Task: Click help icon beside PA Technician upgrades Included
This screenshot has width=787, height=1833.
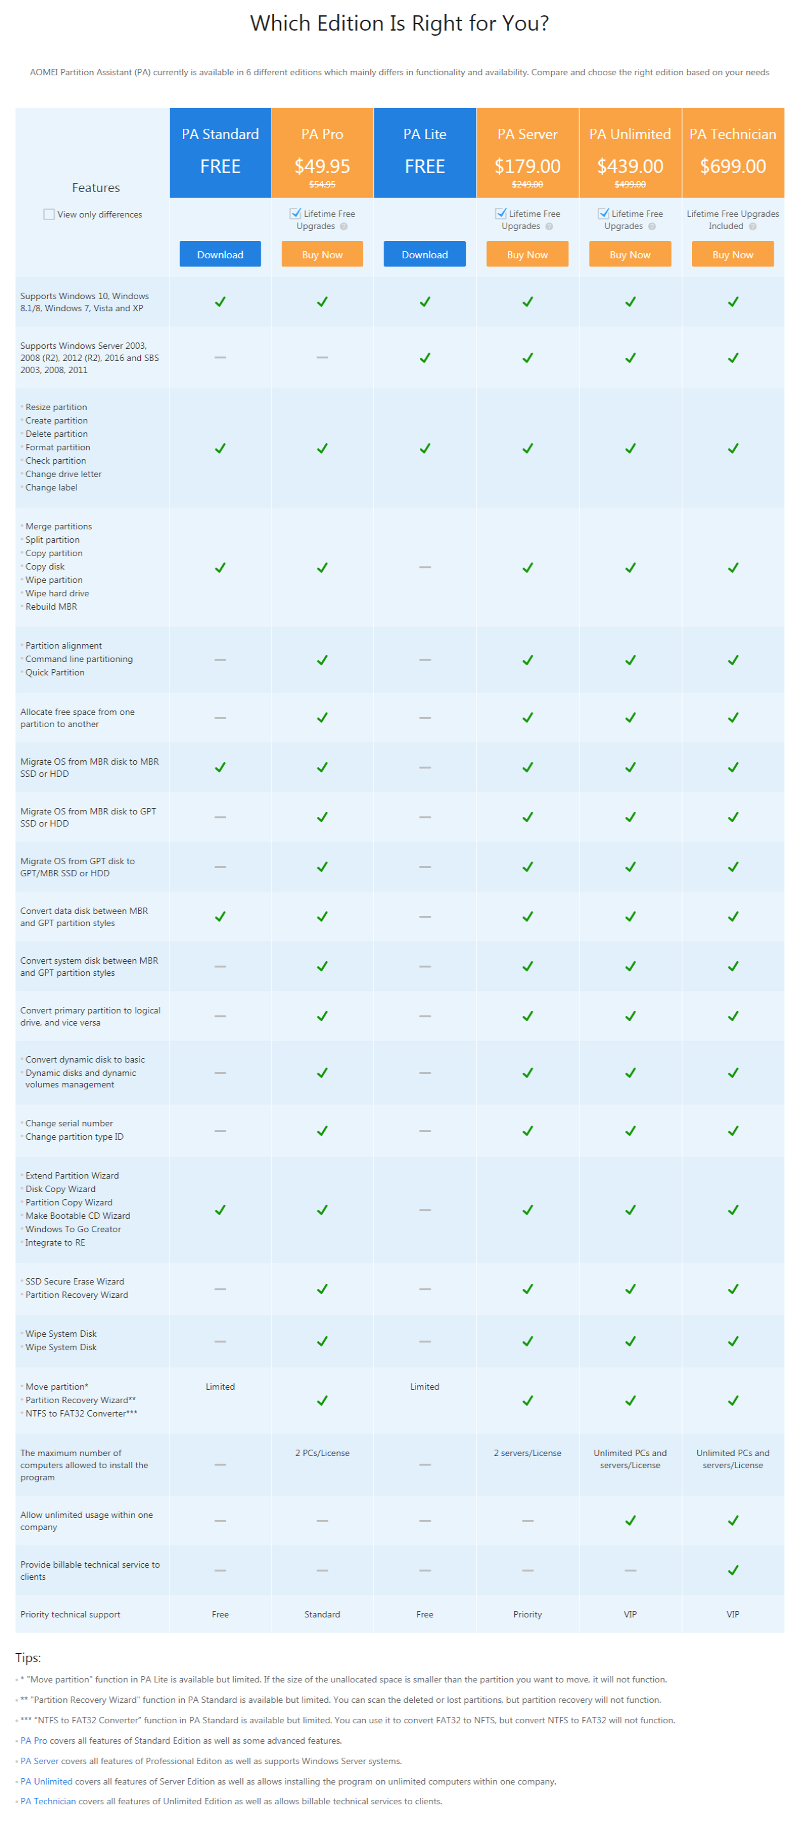Action: click(752, 226)
